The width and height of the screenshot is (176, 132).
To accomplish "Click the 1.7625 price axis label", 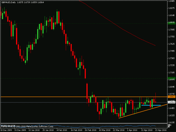I will coord(171,44).
